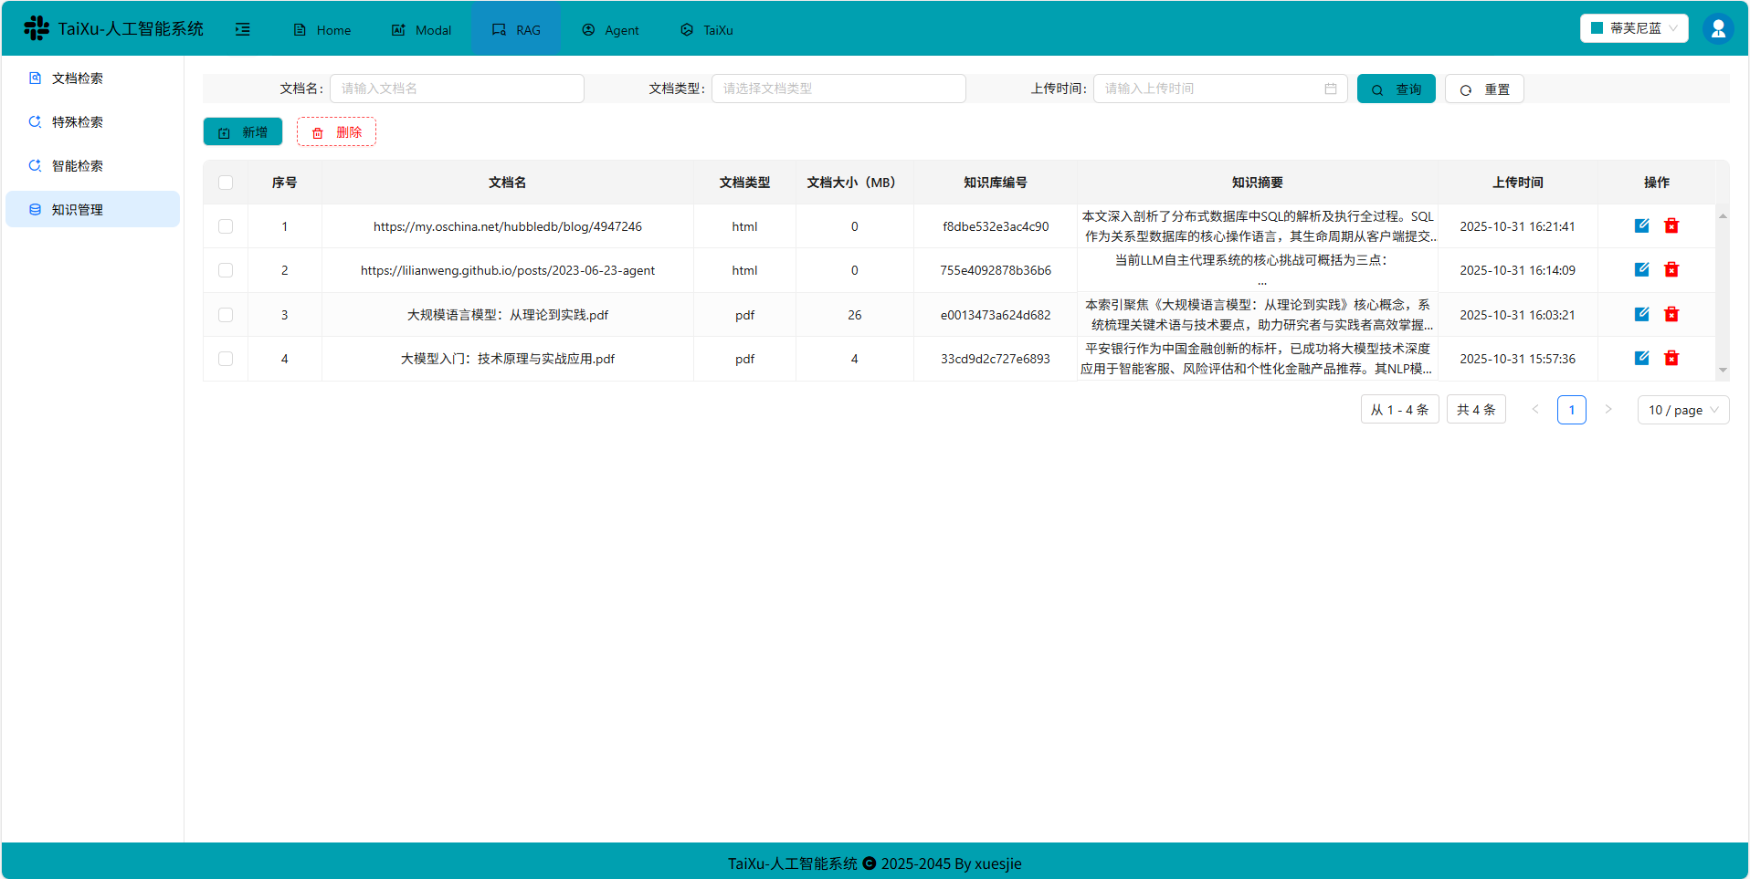
Task: Click the 查询 search button
Action: click(1397, 89)
